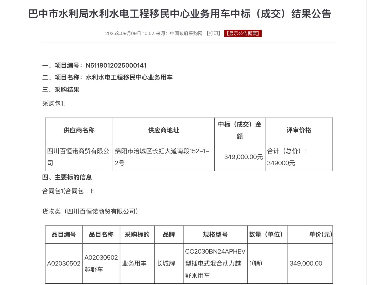The image size is (367, 285).
Task: Click the cell 合计(总价):349000元
Action: (299, 157)
